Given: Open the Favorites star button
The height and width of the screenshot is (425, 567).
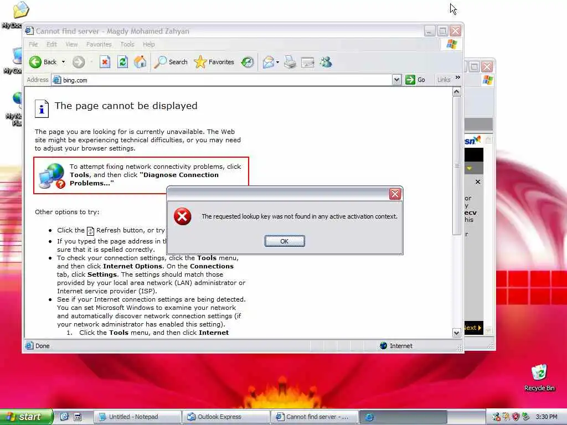Looking at the screenshot, I should click(x=214, y=62).
